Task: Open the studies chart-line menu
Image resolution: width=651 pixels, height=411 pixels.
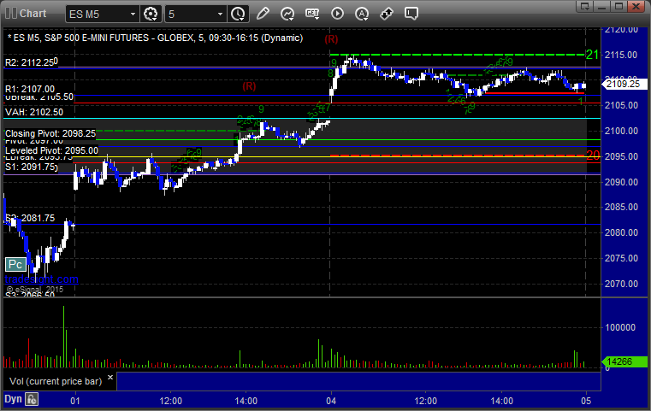Action: [287, 14]
